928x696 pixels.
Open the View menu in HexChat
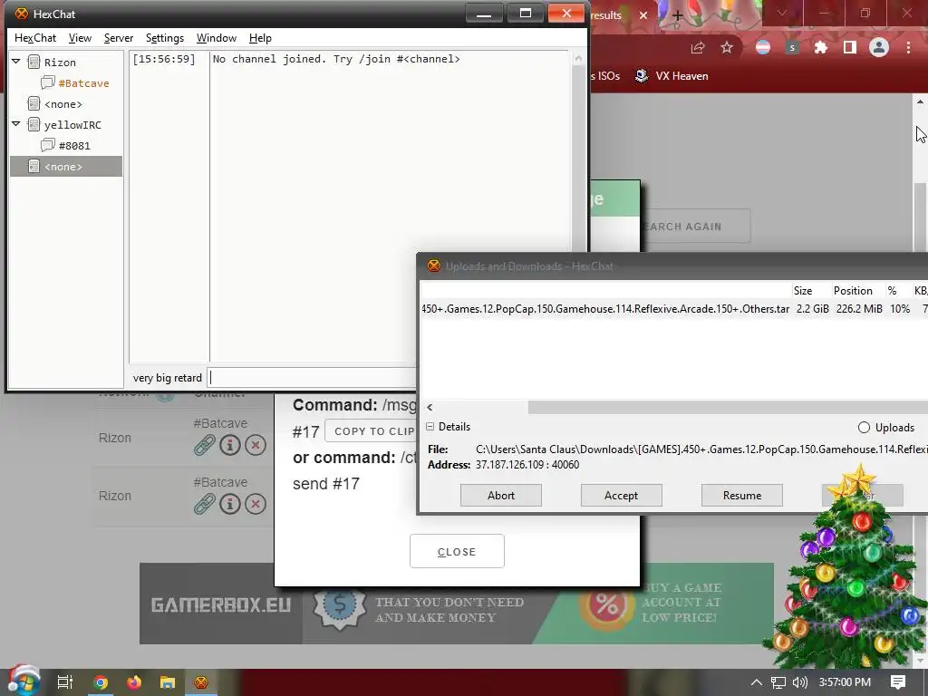point(80,38)
